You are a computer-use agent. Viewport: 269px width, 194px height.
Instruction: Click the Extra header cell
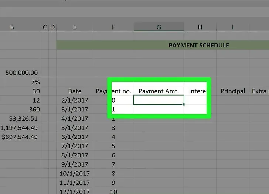259,91
